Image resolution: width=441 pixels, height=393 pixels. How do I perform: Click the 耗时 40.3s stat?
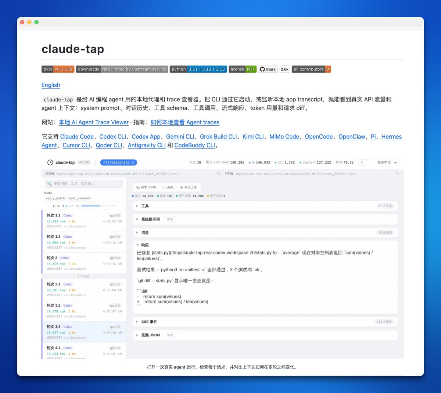(344, 162)
